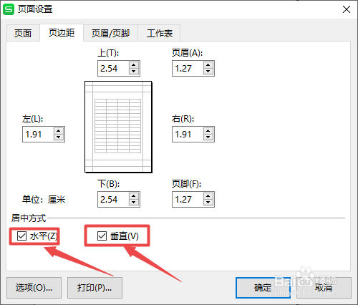Increase the 下(B) bottom margin value
This screenshot has height=305, width=358.
point(134,196)
